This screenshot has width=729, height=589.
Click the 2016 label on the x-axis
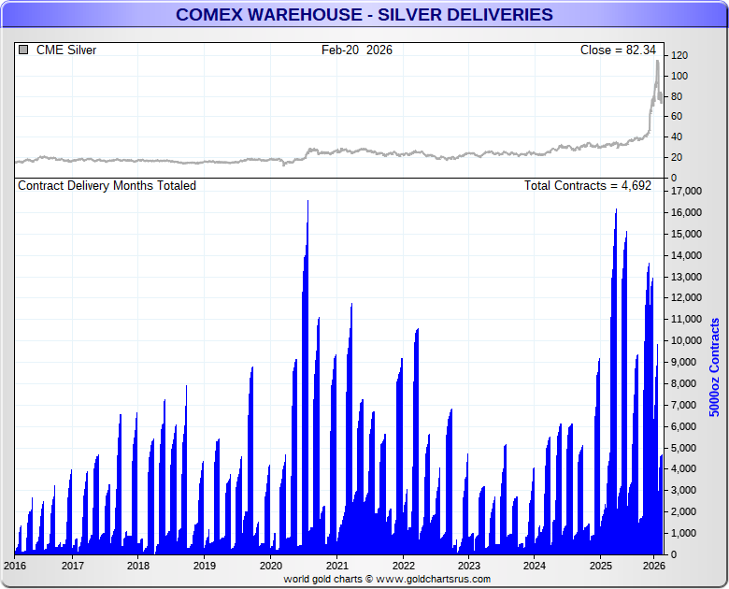point(15,565)
